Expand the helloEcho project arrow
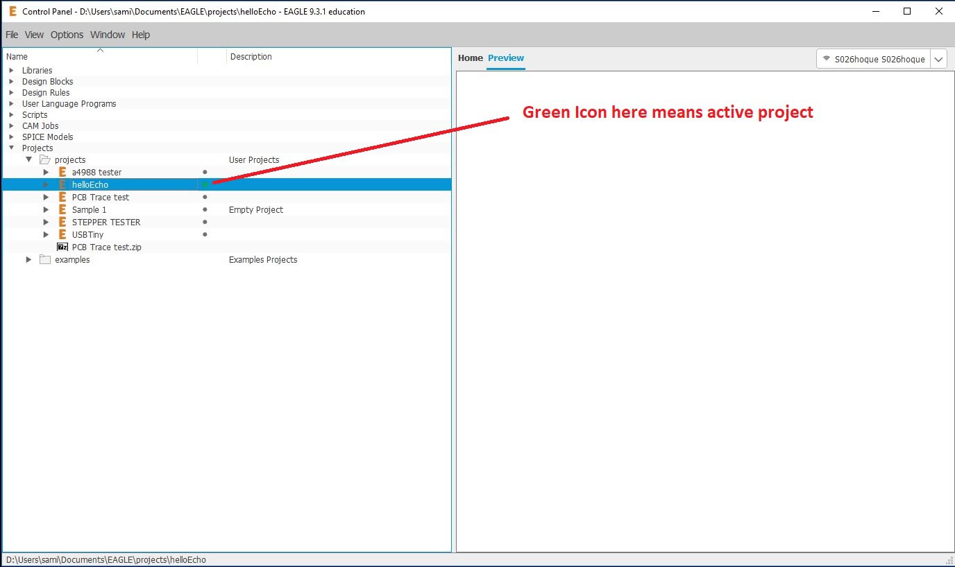The height and width of the screenshot is (567, 955). coord(47,184)
